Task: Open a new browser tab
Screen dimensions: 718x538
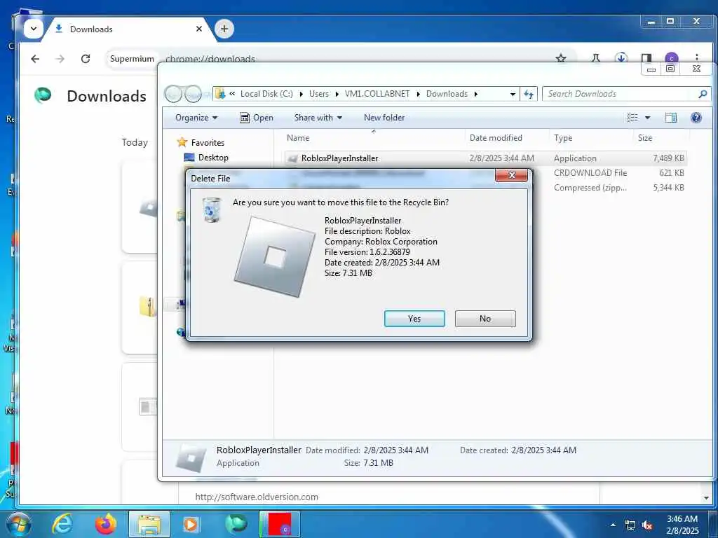Action: (224, 29)
